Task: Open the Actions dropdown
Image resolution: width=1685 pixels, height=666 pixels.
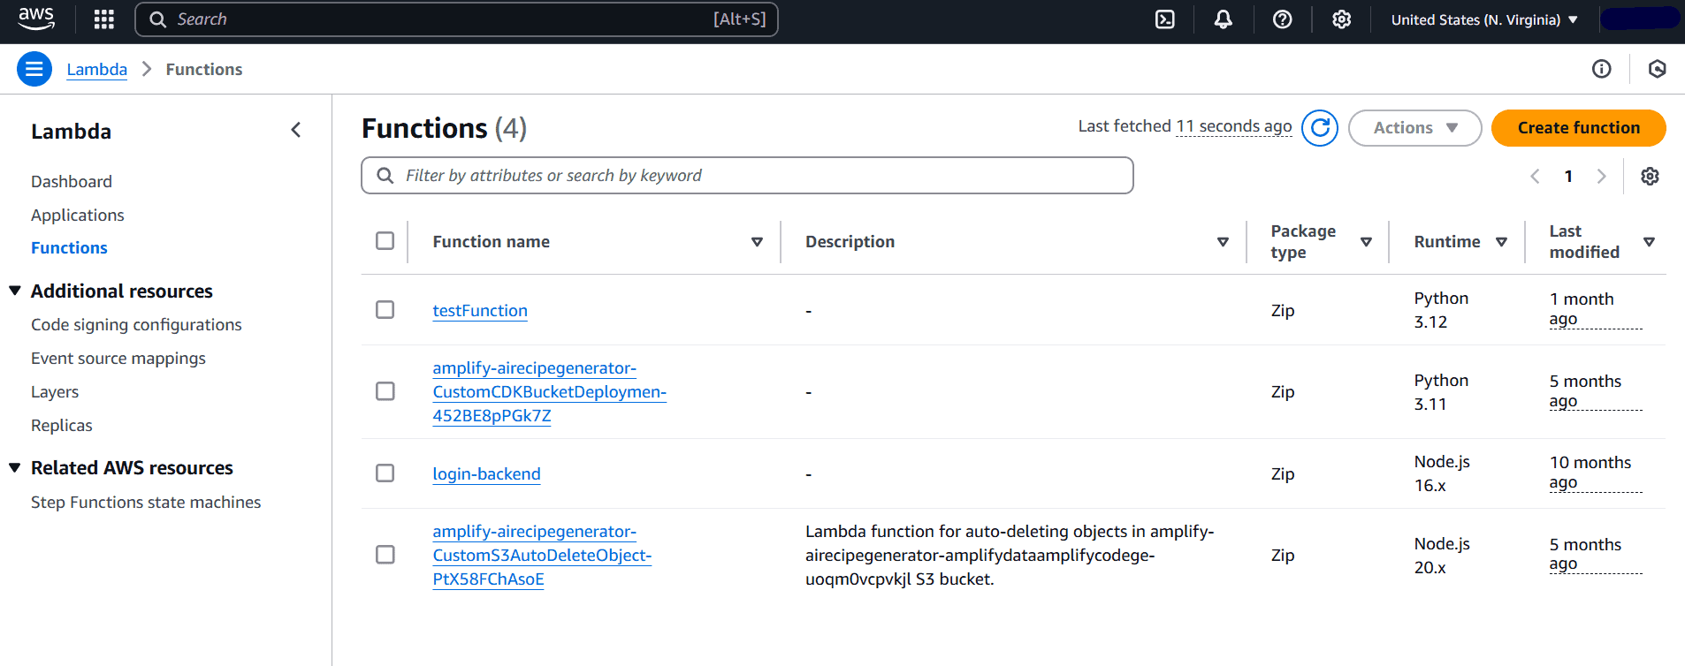Action: point(1414,128)
